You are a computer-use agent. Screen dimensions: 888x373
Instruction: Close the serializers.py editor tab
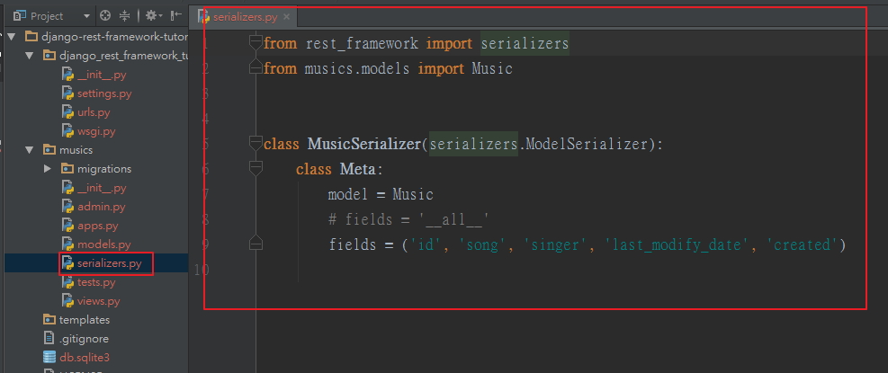[x=287, y=16]
